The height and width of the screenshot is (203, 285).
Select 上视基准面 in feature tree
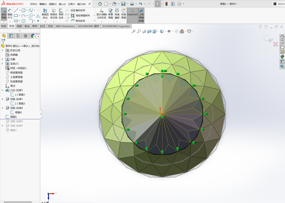(x=16, y=77)
